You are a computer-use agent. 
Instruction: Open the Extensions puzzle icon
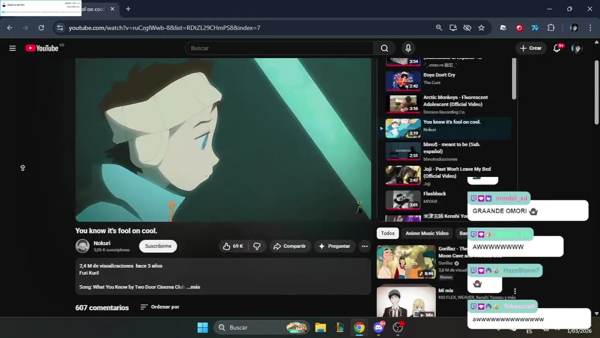[x=551, y=28]
